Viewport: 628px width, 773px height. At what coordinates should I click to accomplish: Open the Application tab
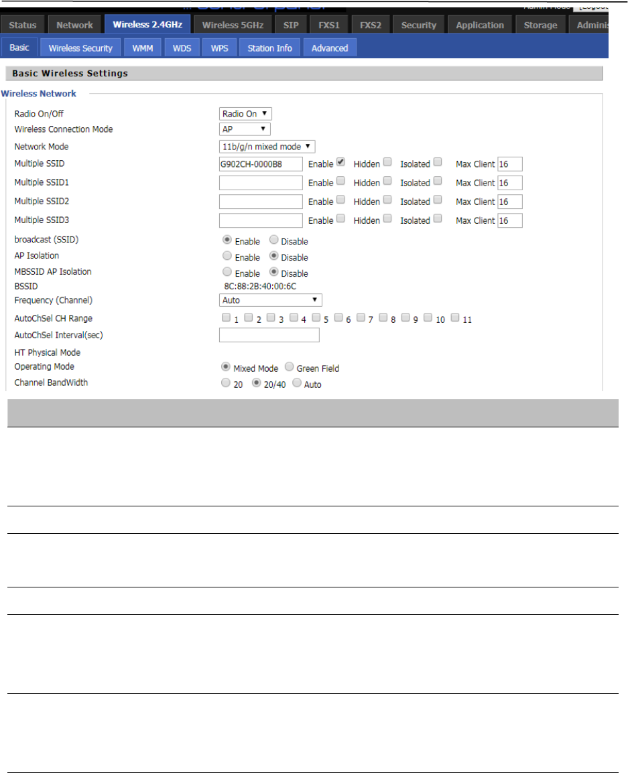click(480, 25)
